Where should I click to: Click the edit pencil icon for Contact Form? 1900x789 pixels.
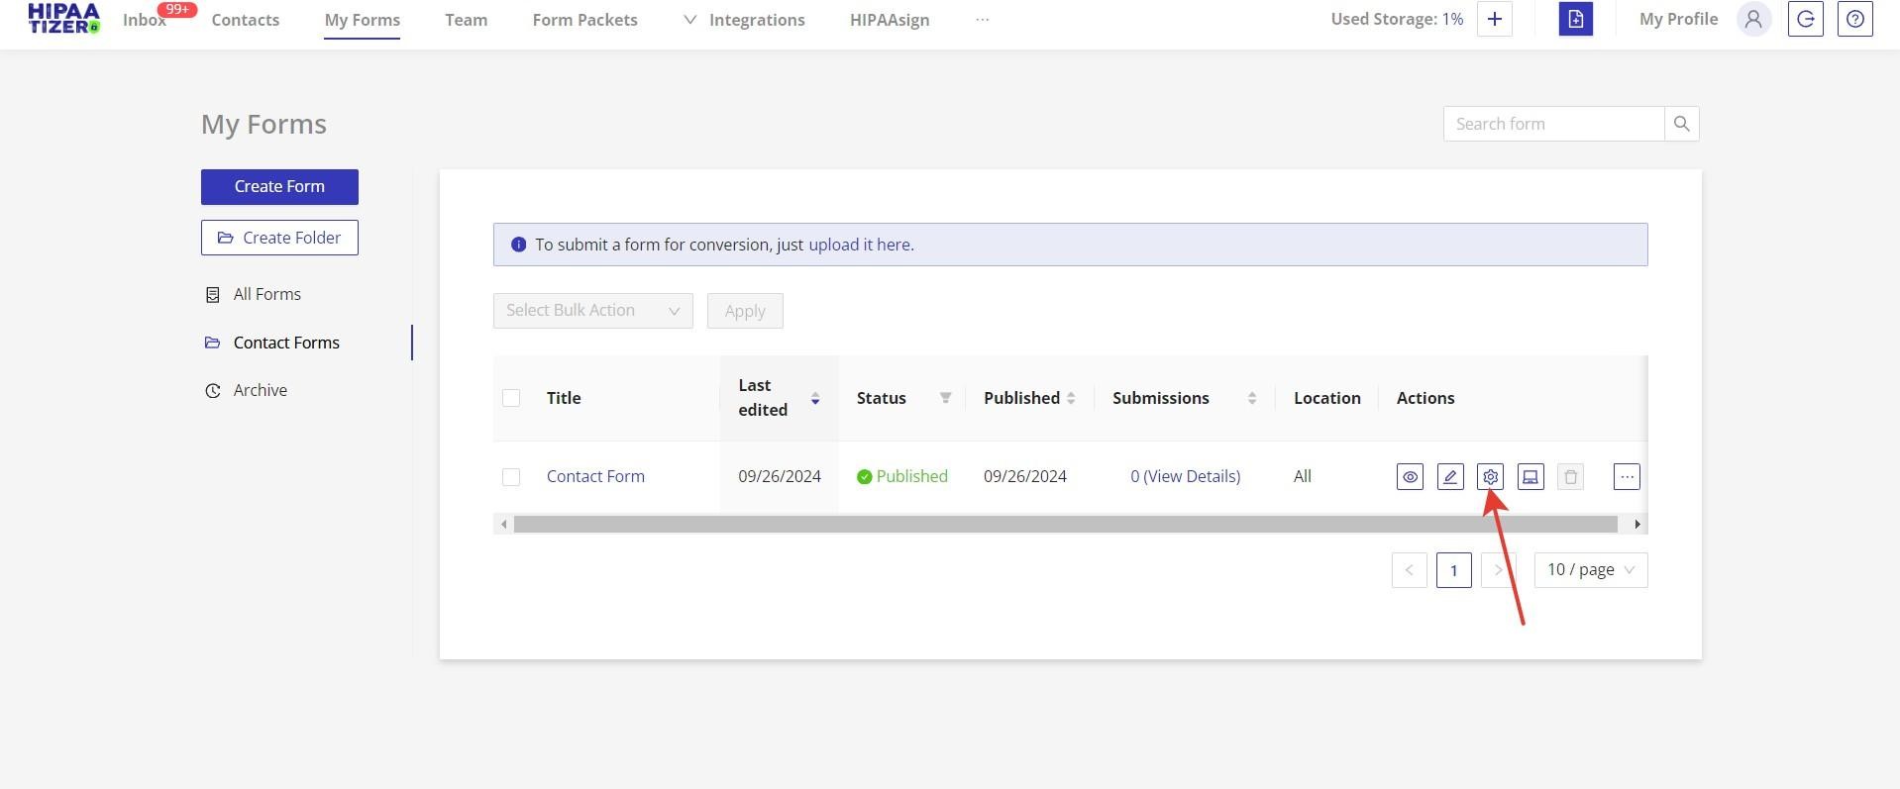coord(1450,477)
